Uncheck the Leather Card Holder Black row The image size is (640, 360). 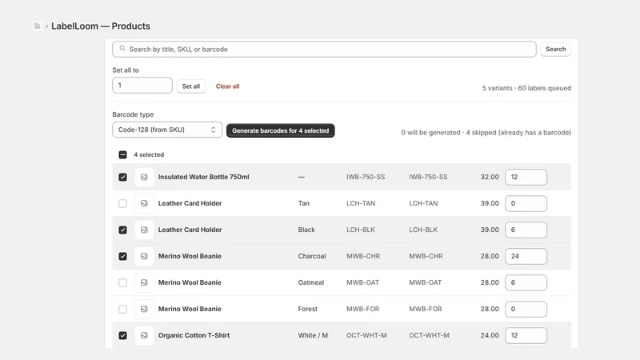tap(123, 230)
